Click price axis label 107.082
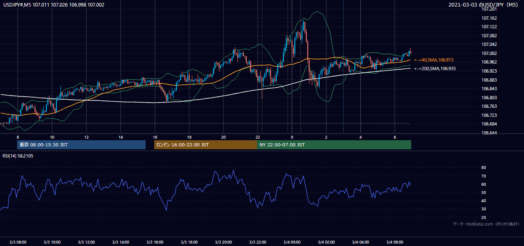This screenshot has height=246, width=524. [489, 36]
